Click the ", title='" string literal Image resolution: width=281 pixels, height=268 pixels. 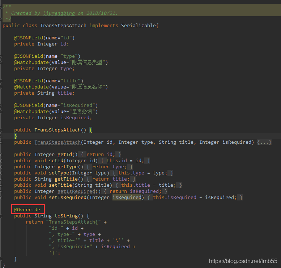click(x=64, y=241)
